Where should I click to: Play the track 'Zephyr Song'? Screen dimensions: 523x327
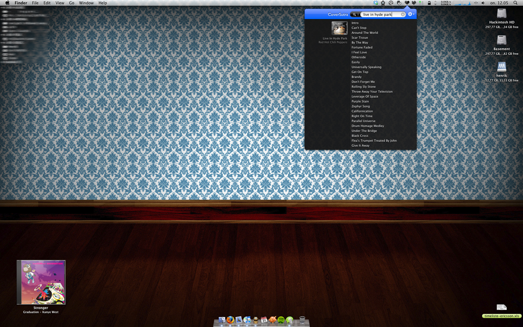tap(361, 106)
